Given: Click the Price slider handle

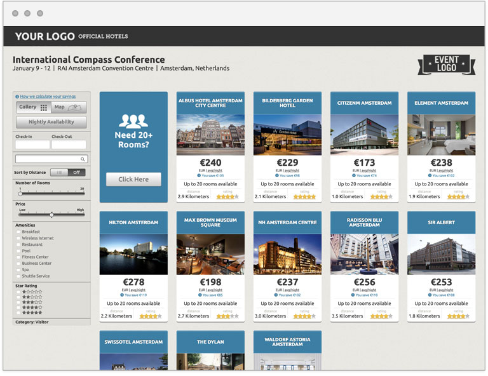Looking at the screenshot, I should click(51, 215).
